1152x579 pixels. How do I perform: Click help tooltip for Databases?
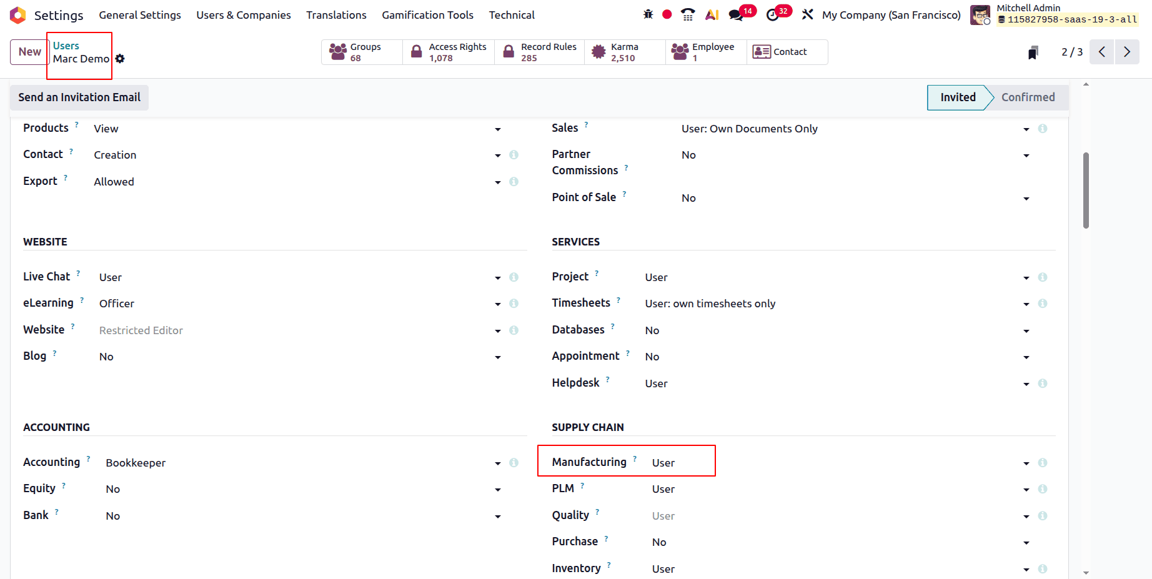pyautogui.click(x=613, y=326)
